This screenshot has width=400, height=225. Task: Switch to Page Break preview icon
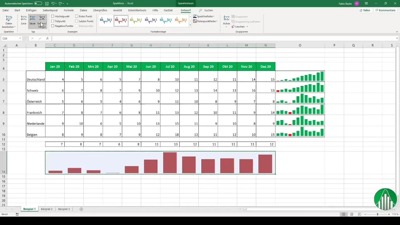click(359, 214)
